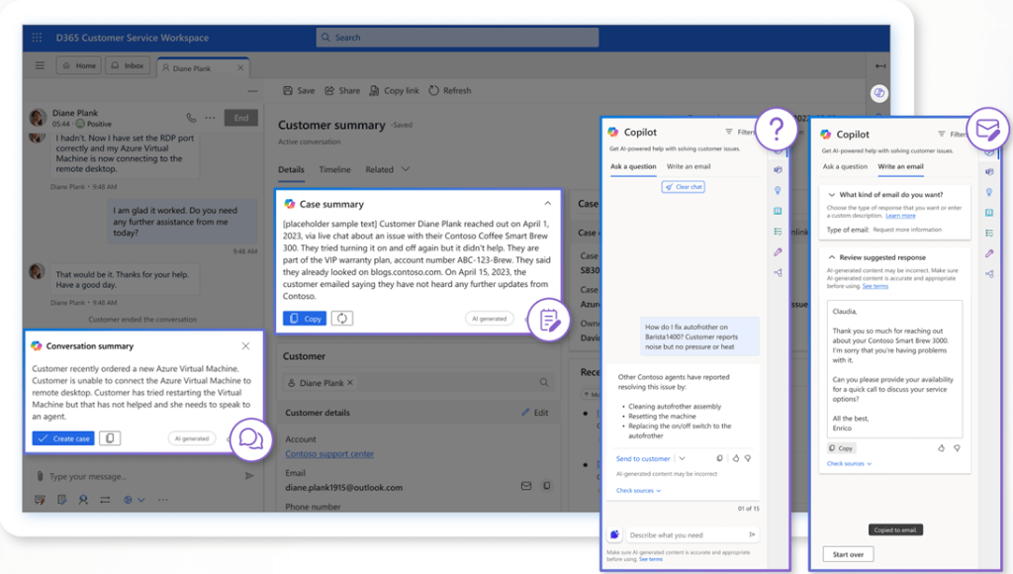This screenshot has height=574, width=1013.
Task: Click Send to customer link
Action: click(643, 458)
